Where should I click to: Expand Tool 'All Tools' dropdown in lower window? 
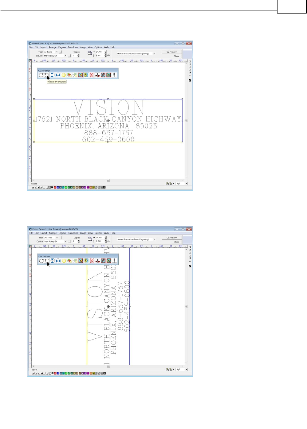pyautogui.click(x=57, y=238)
